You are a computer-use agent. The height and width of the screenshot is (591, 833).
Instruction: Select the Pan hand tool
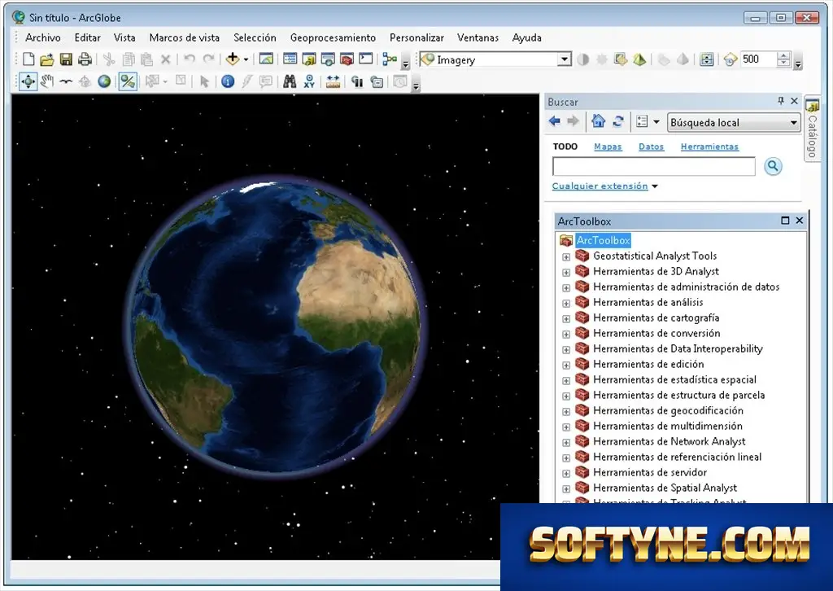pos(47,81)
